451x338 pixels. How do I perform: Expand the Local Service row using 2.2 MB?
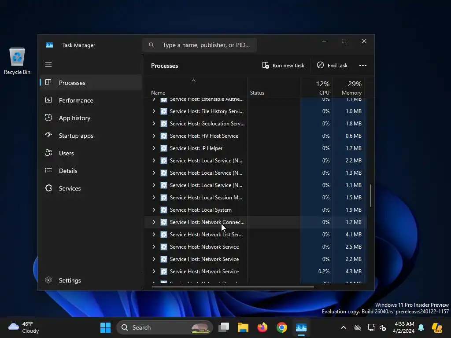coord(154,161)
